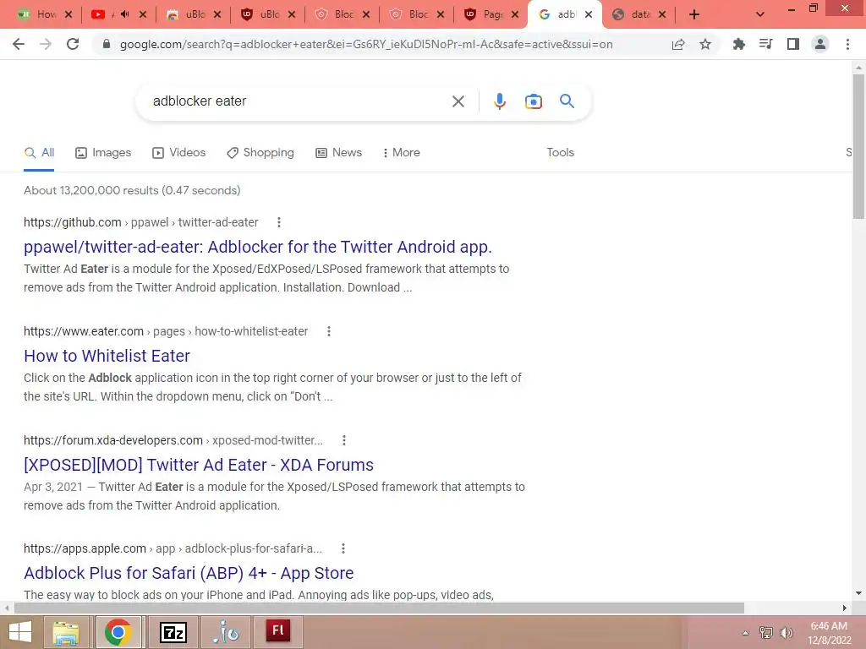Click the vertical scrollbar thumb
The height and width of the screenshot is (649, 866).
(x=858, y=146)
